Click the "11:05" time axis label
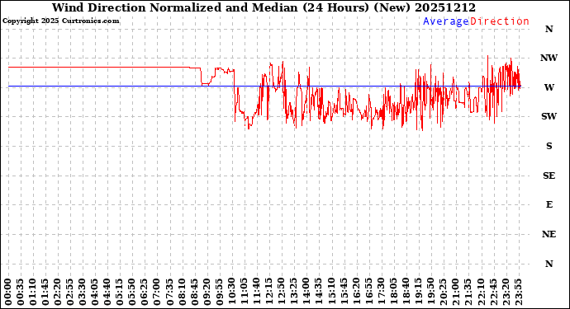The width and height of the screenshot is (570, 309). (245, 292)
